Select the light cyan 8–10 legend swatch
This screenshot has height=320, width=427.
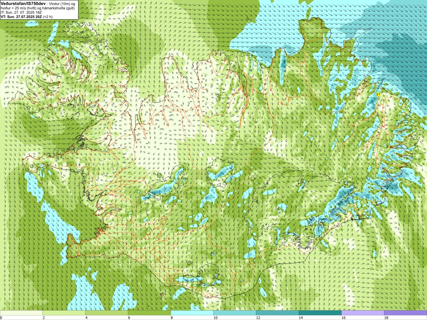tap(192, 313)
